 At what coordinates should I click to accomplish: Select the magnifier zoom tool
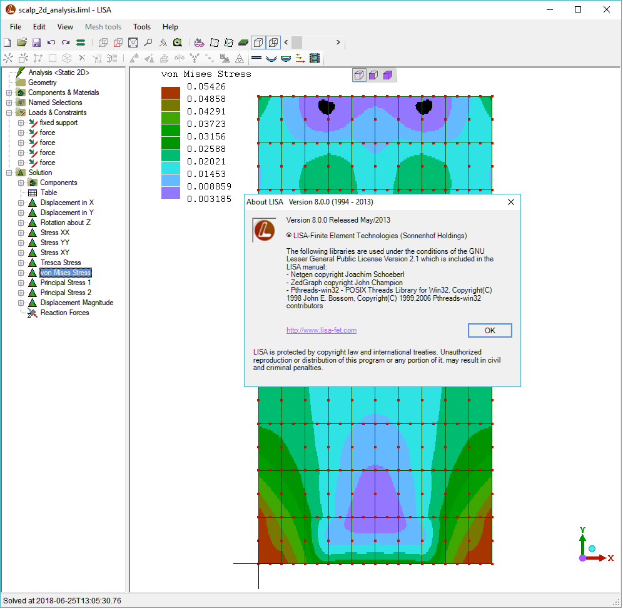pos(148,43)
